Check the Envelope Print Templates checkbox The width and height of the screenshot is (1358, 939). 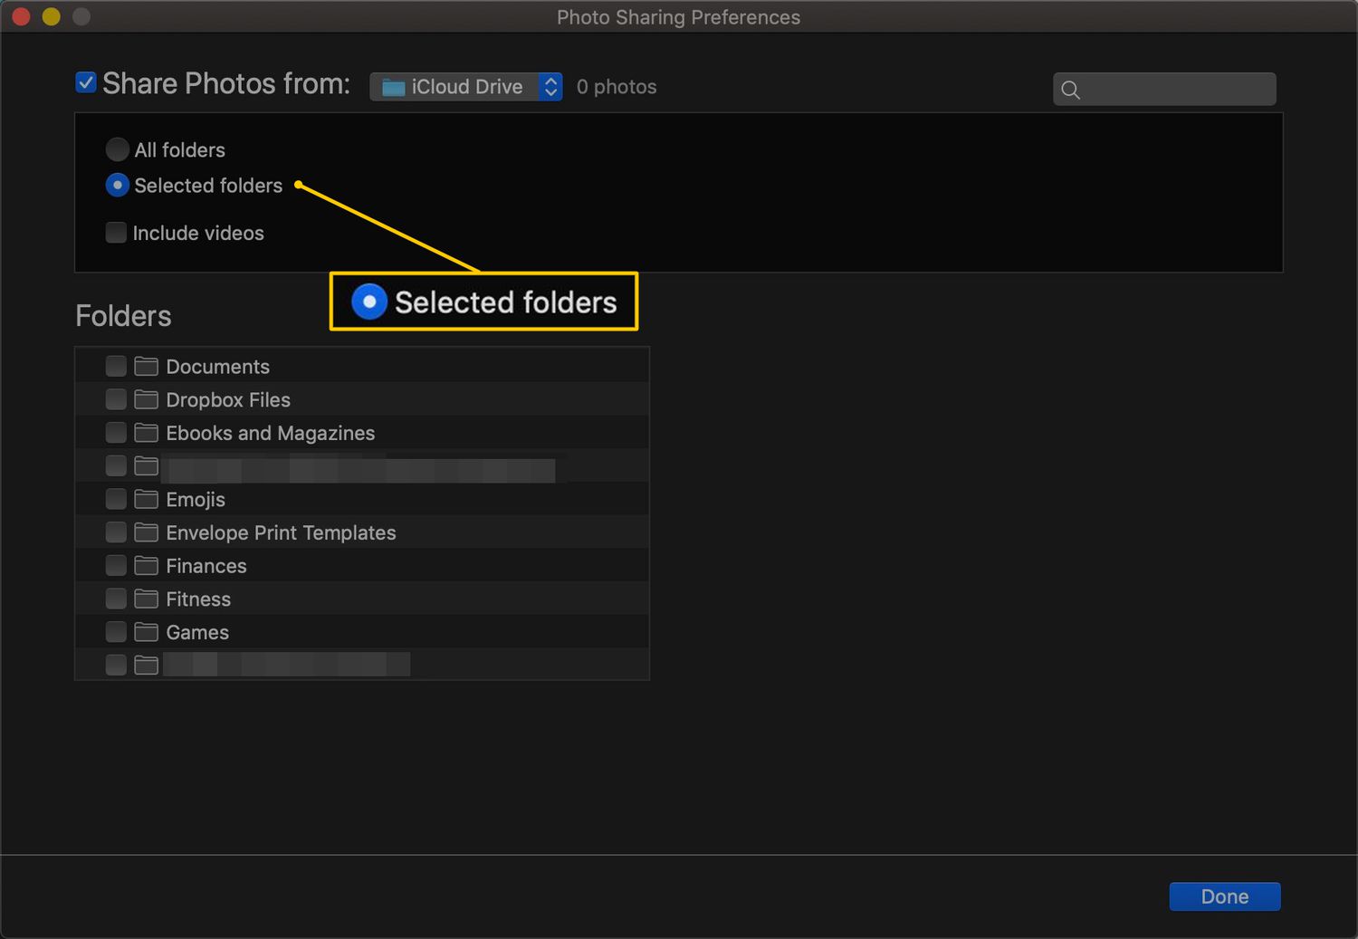tap(116, 532)
